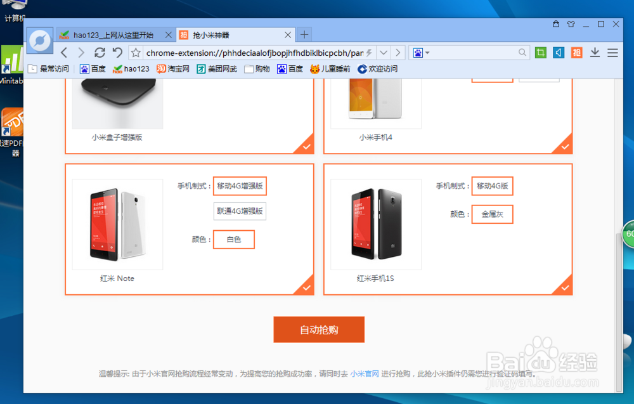Open hao123 bookmark in bookmarks bar

[131, 68]
